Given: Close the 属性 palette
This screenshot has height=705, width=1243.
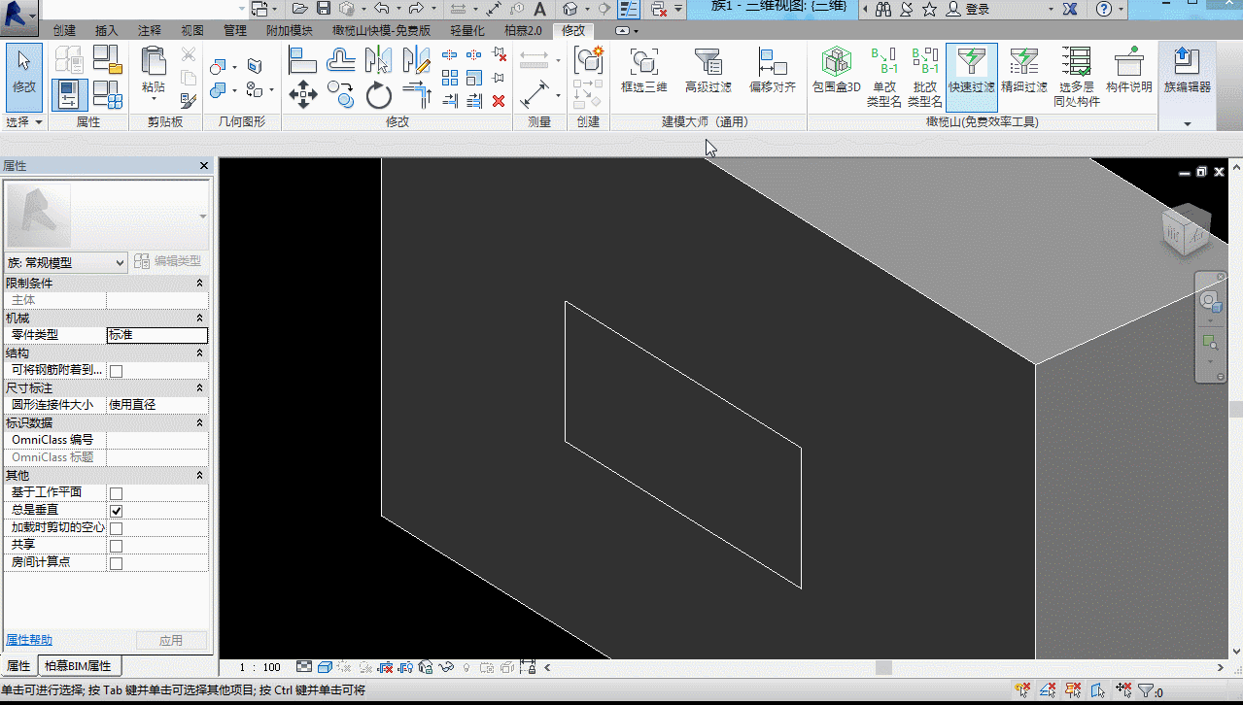Looking at the screenshot, I should (x=204, y=166).
